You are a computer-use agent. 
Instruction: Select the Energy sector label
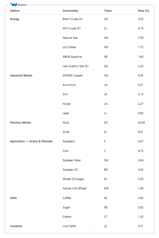coord(15,19)
